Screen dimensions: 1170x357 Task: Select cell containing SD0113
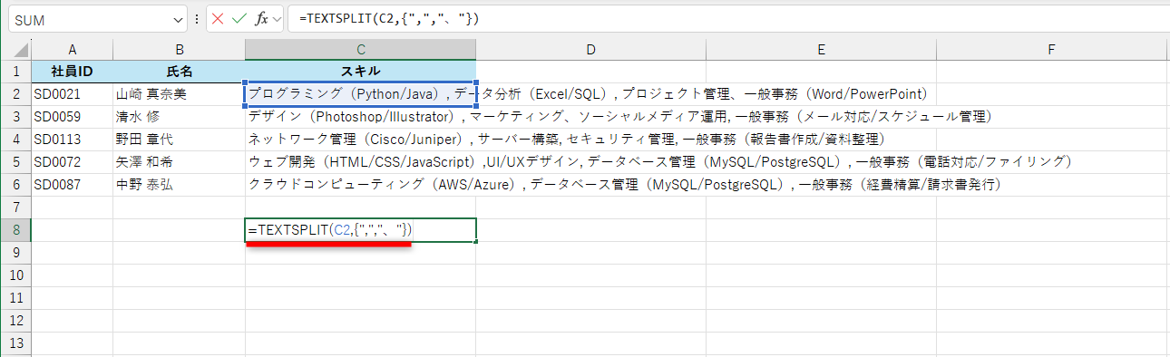tap(72, 139)
